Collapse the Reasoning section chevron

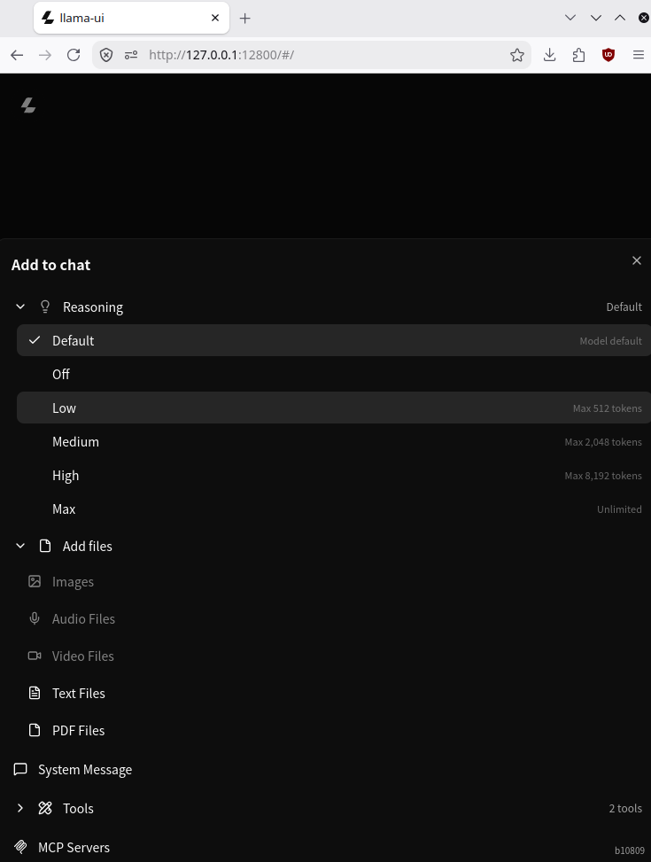point(20,307)
